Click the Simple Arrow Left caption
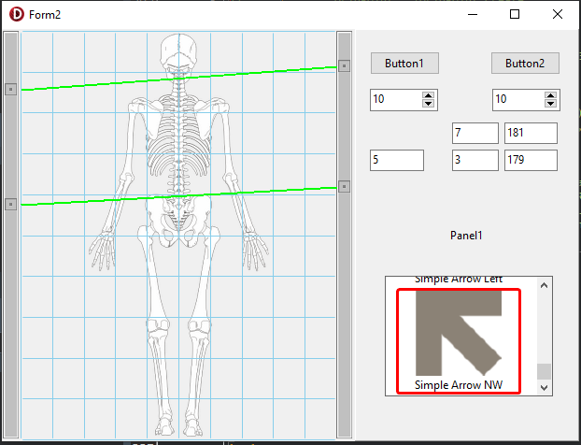Screen dimensions: 581x445 coord(459,280)
